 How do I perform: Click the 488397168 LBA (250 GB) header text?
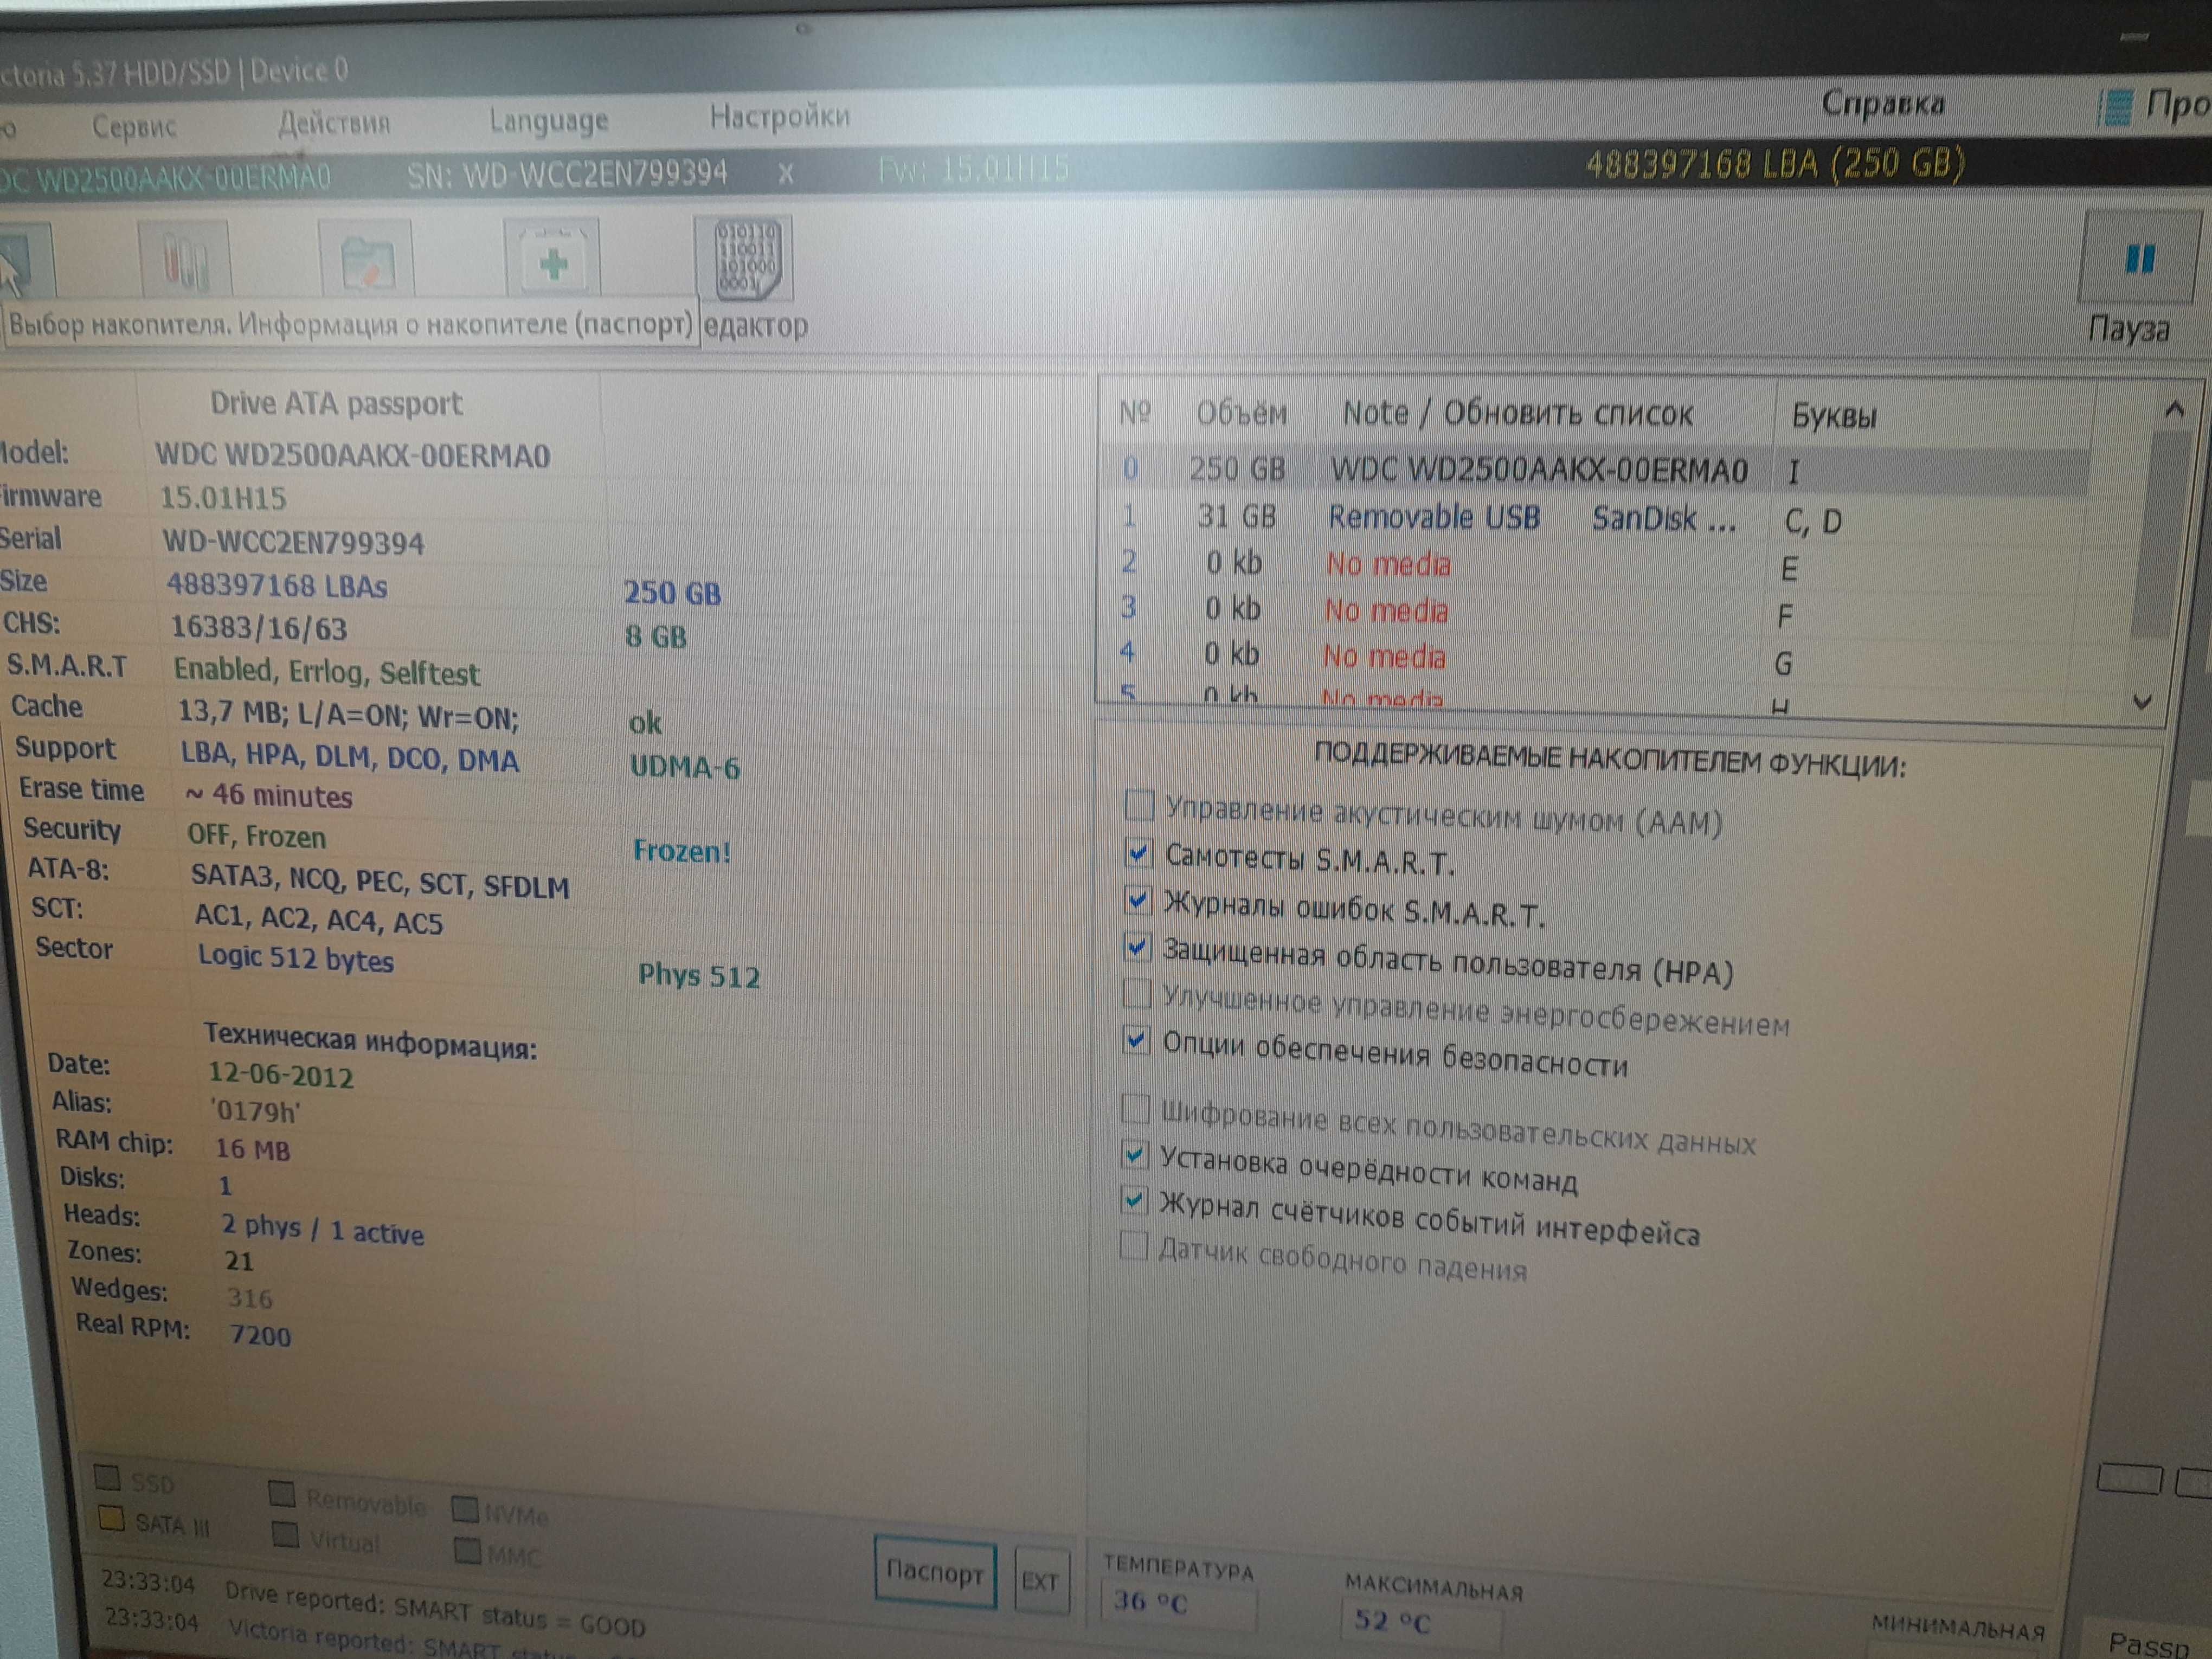click(1775, 163)
